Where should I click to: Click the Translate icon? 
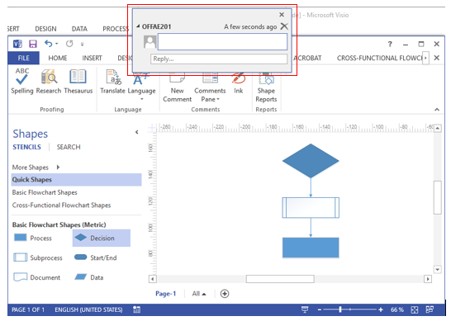[112, 82]
